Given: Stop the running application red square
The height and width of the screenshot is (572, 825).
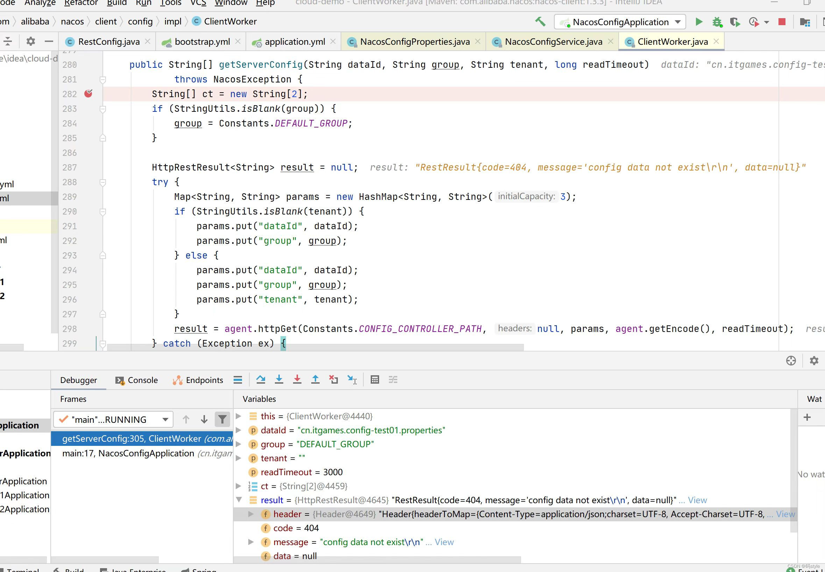Looking at the screenshot, I should coord(782,22).
